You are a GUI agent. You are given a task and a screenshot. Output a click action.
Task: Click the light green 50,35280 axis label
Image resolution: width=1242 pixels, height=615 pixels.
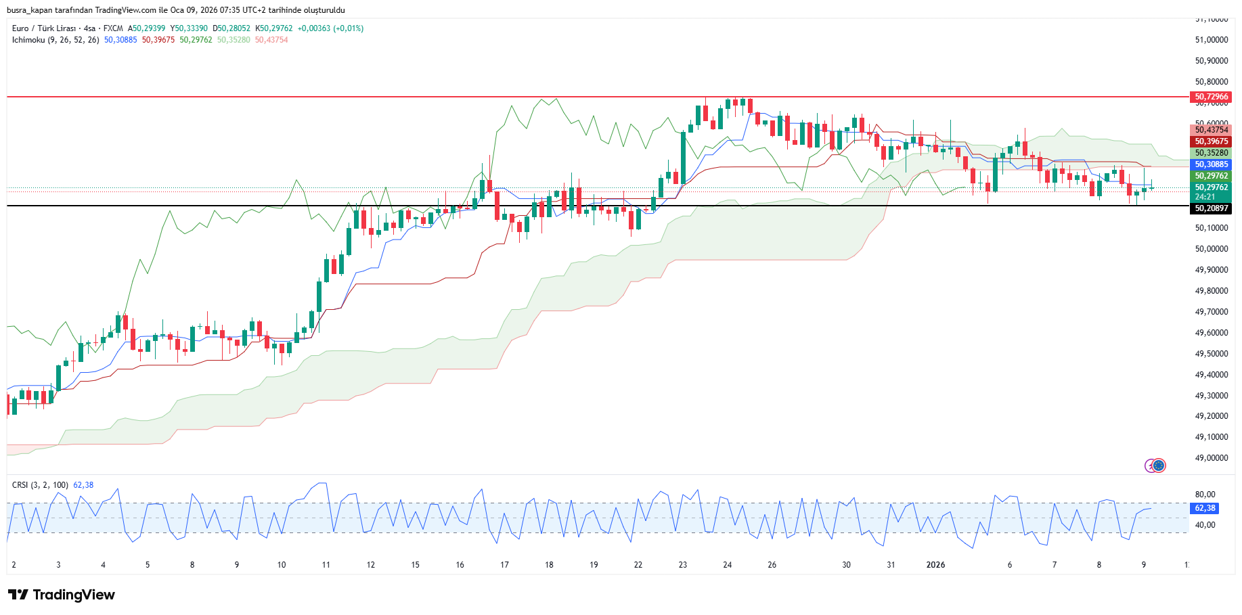1211,153
